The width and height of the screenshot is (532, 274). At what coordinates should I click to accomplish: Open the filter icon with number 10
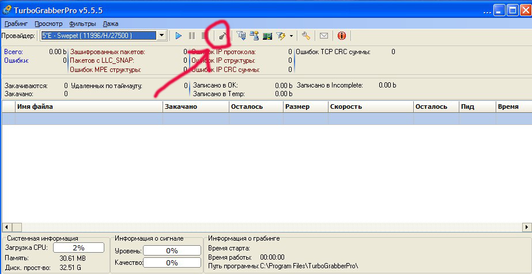click(x=241, y=36)
